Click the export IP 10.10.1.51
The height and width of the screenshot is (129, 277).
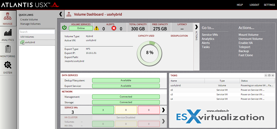pyautogui.click(x=91, y=53)
